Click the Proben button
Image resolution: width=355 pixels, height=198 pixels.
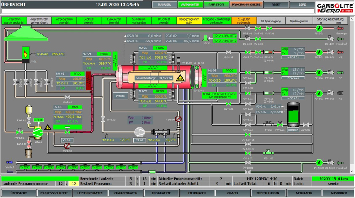pyautogui.click(x=121, y=96)
